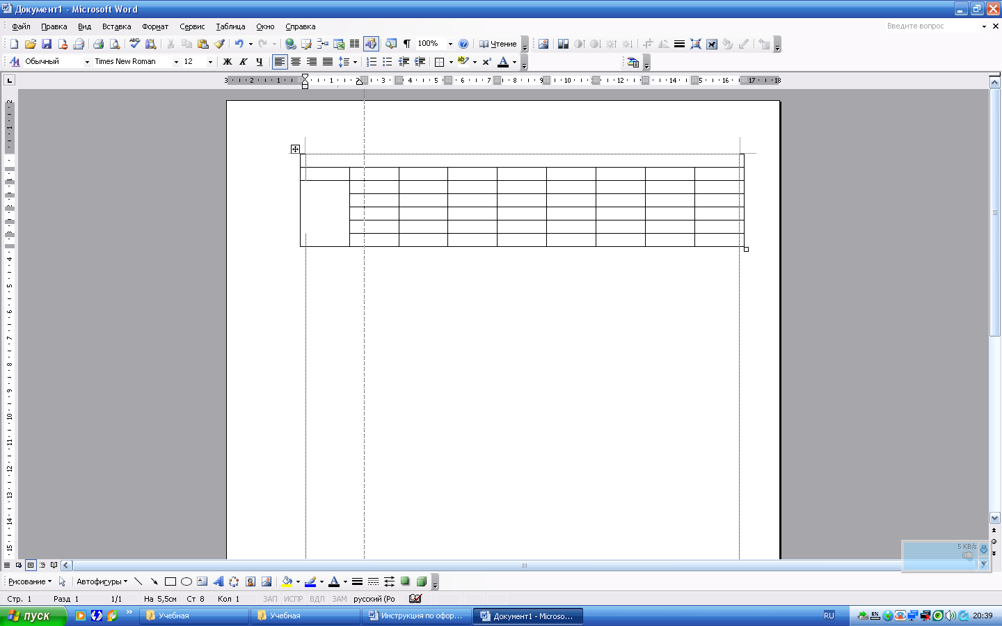The width and height of the screenshot is (1002, 626).
Task: Increase the paragraph indent
Action: click(x=420, y=62)
